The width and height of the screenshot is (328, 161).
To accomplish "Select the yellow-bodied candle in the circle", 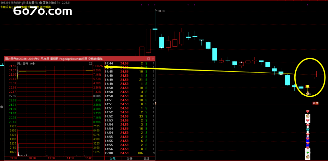I will (308, 86).
